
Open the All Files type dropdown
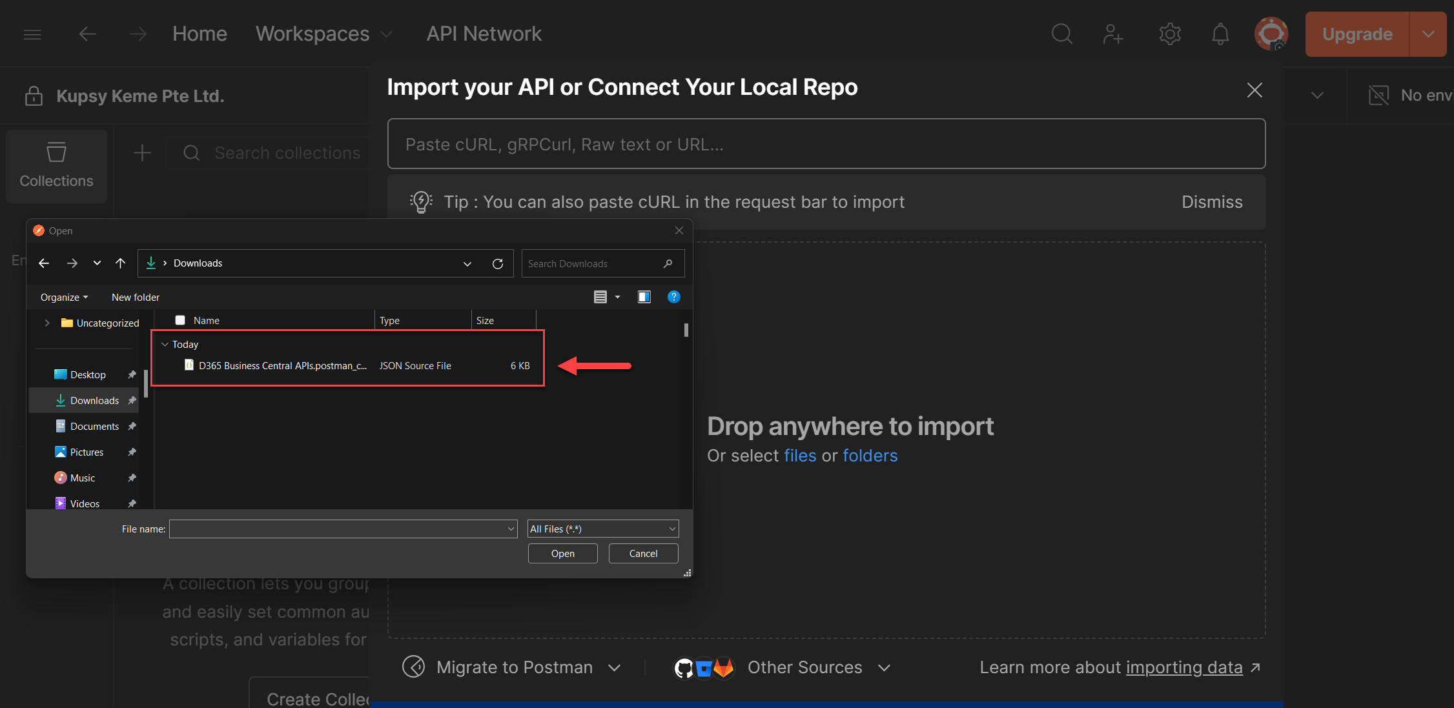(x=602, y=529)
